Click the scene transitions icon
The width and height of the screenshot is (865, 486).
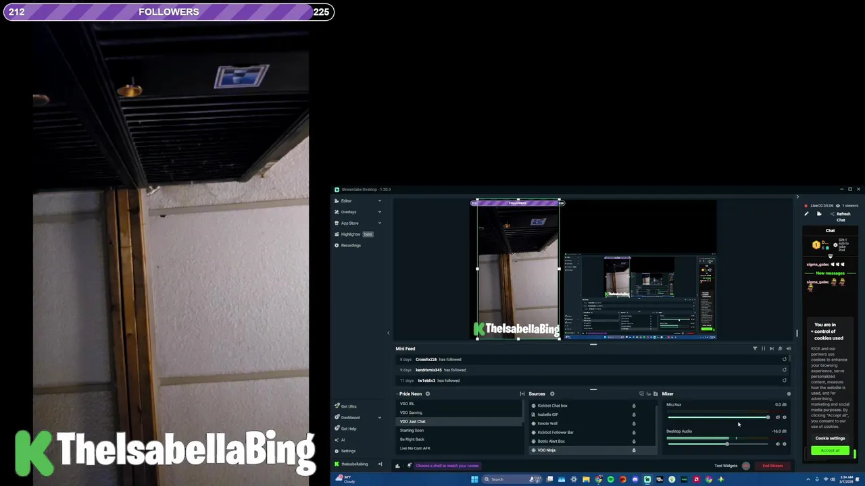pyautogui.click(x=522, y=394)
